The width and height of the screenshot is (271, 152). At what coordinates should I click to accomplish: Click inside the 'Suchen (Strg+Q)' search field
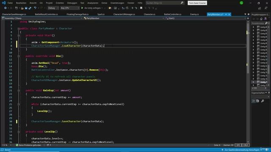[163, 3]
